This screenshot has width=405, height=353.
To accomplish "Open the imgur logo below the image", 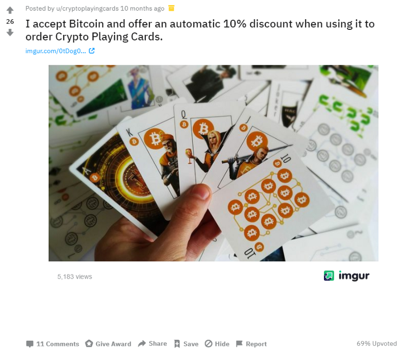I will pos(347,276).
